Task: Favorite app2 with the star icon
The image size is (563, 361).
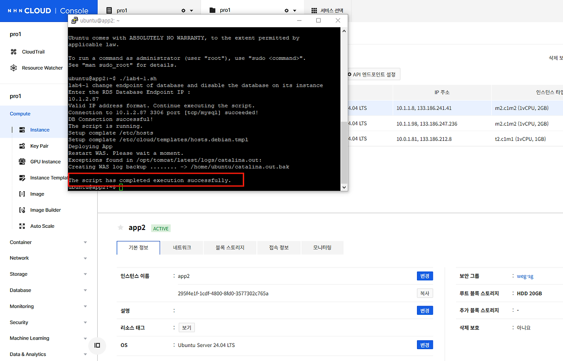Action: pyautogui.click(x=121, y=227)
